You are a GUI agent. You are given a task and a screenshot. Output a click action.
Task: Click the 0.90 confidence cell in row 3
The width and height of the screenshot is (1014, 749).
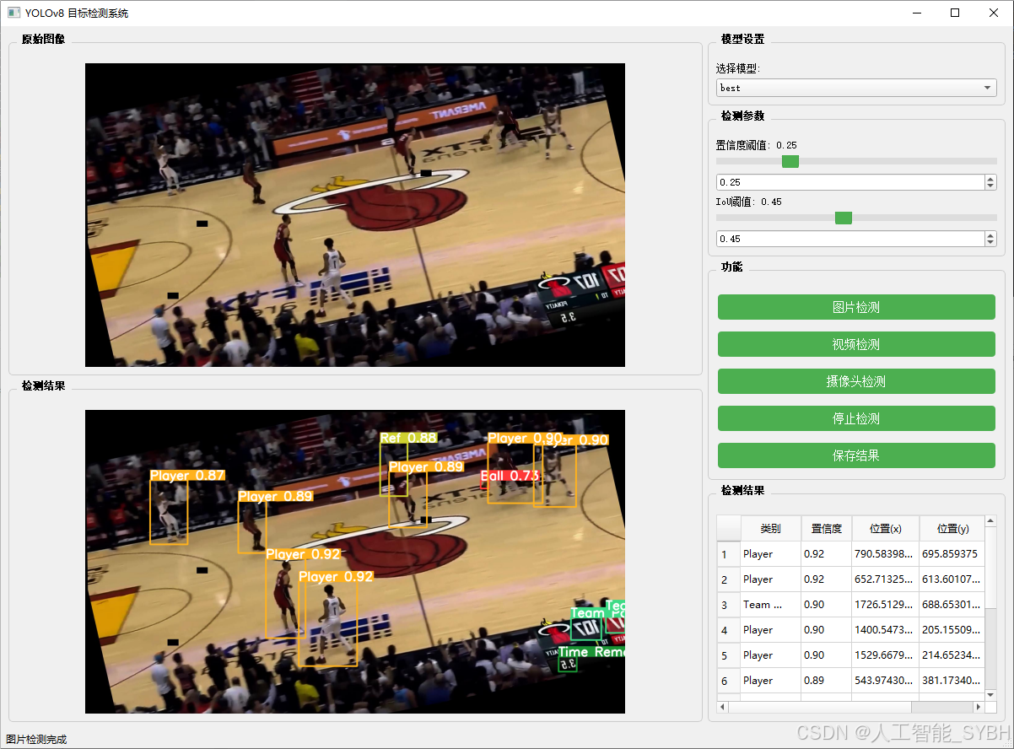pos(826,605)
